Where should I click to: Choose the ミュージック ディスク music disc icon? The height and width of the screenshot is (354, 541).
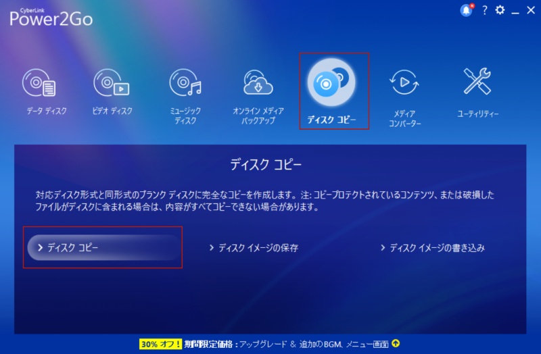pos(185,82)
